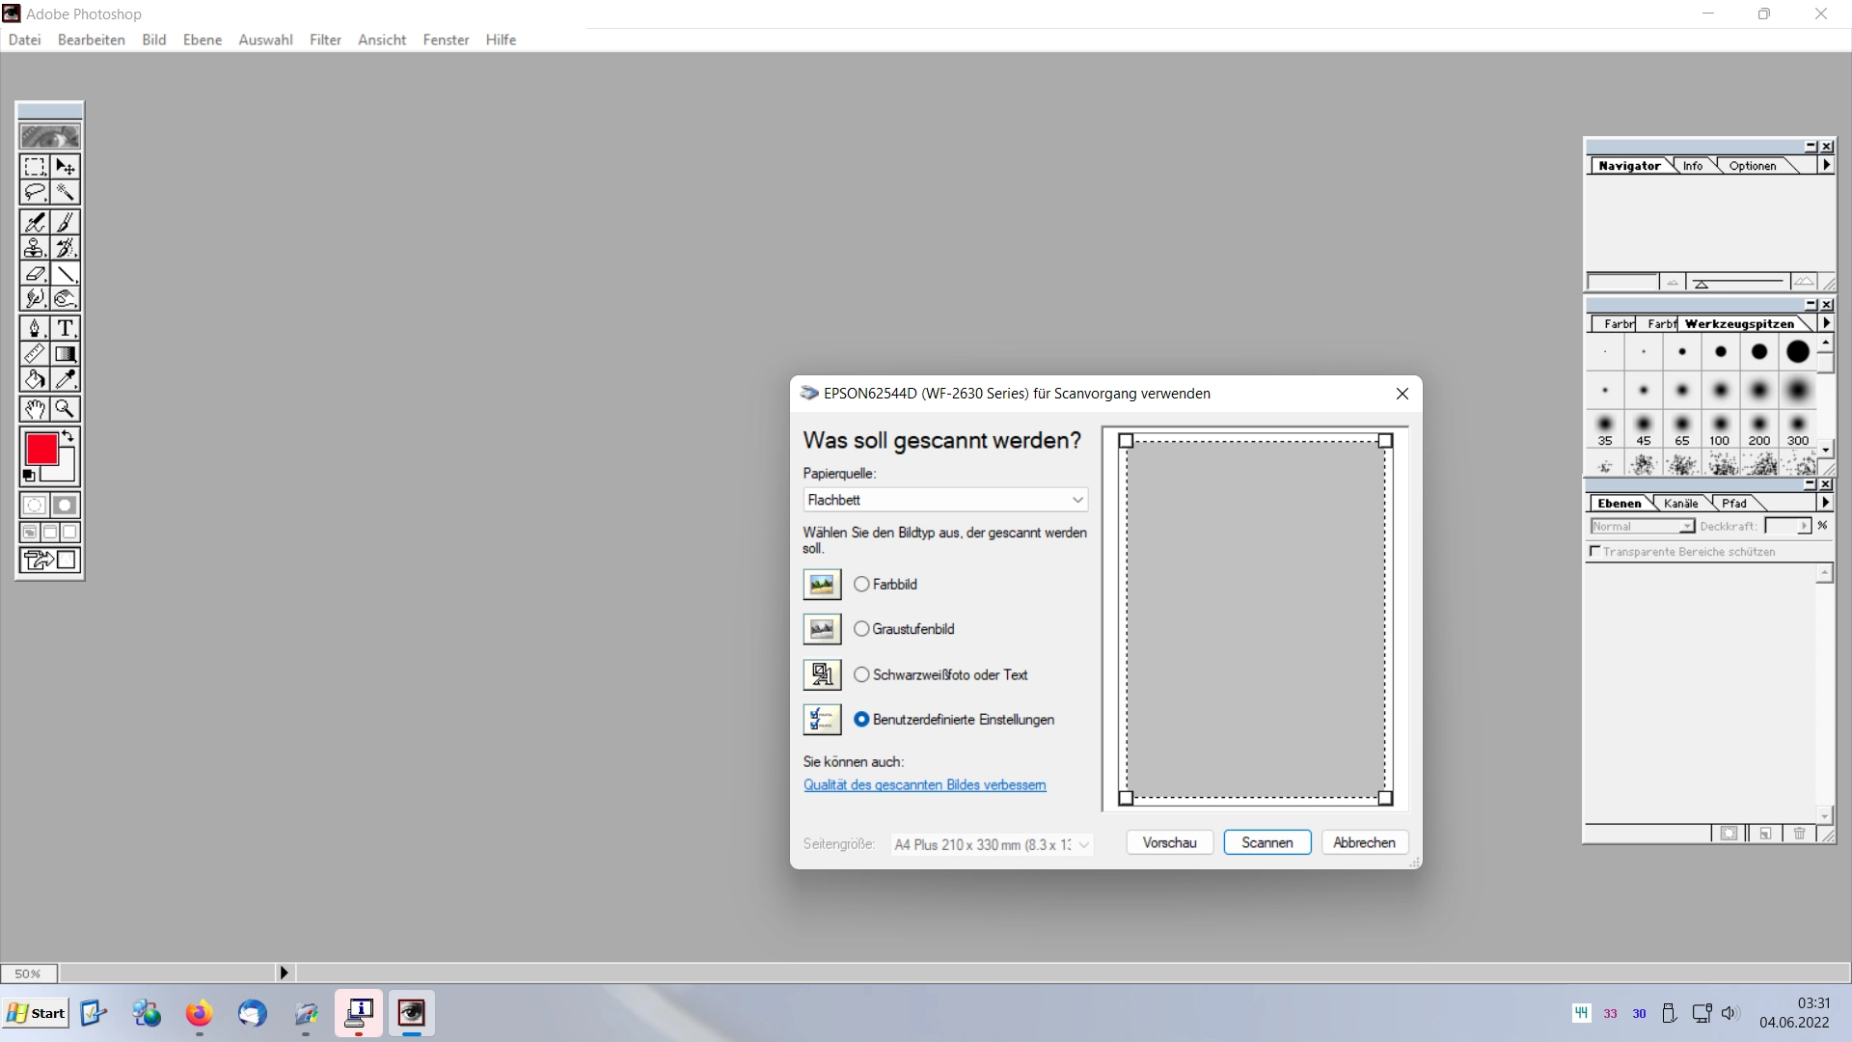This screenshot has width=1852, height=1042.
Task: Open the Filter menu
Action: tap(325, 40)
